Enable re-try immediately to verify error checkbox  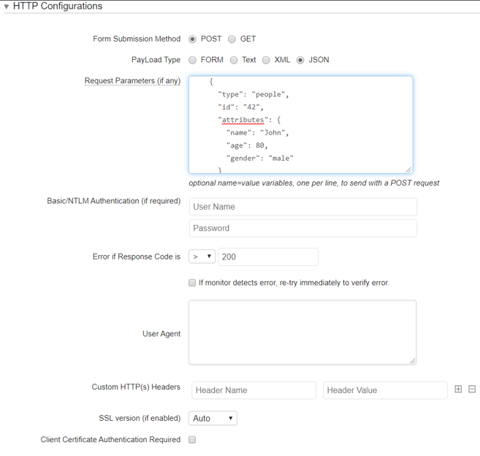pos(192,283)
